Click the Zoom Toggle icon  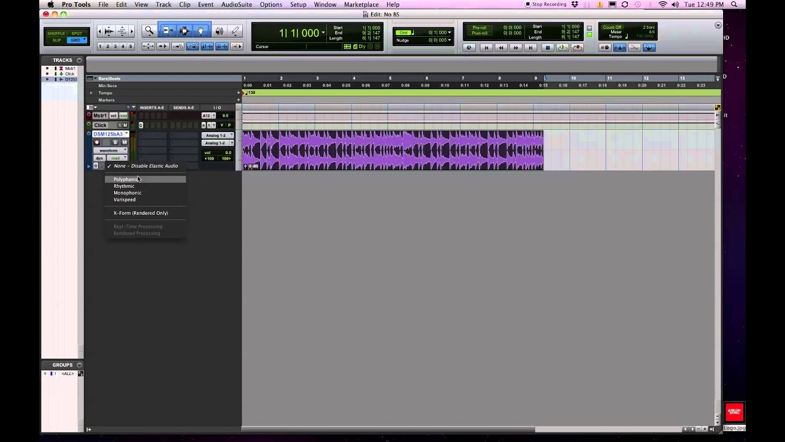148,46
